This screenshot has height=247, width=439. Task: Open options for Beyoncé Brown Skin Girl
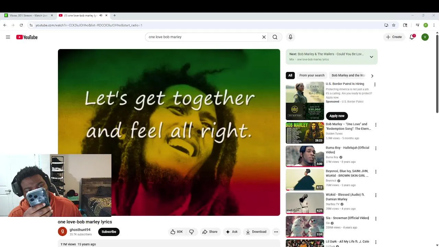[376, 172]
